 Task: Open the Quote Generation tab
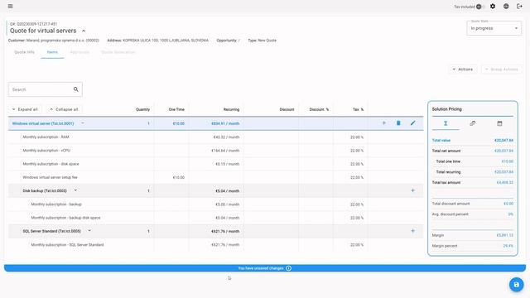point(118,52)
